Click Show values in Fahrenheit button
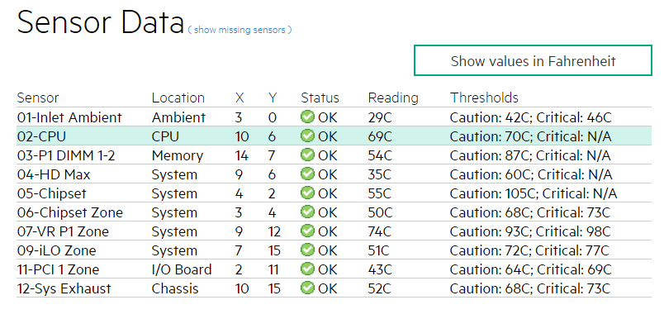This screenshot has width=664, height=319. pos(533,60)
